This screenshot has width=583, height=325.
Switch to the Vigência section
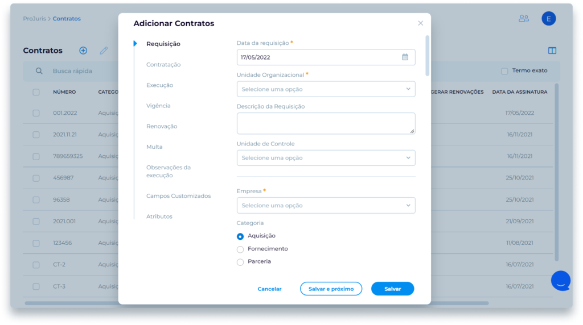pyautogui.click(x=158, y=106)
